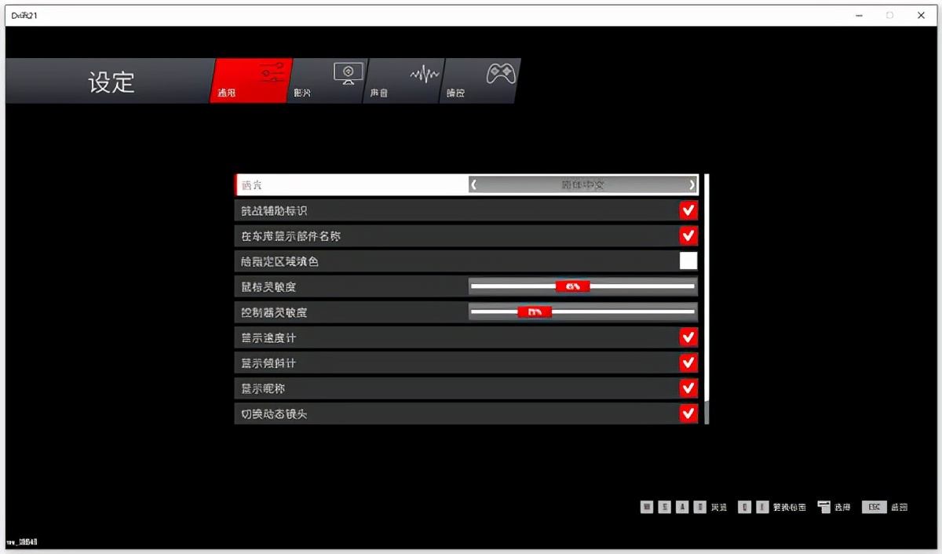
Task: Click the mouse icon next to 选择
Action: (823, 506)
